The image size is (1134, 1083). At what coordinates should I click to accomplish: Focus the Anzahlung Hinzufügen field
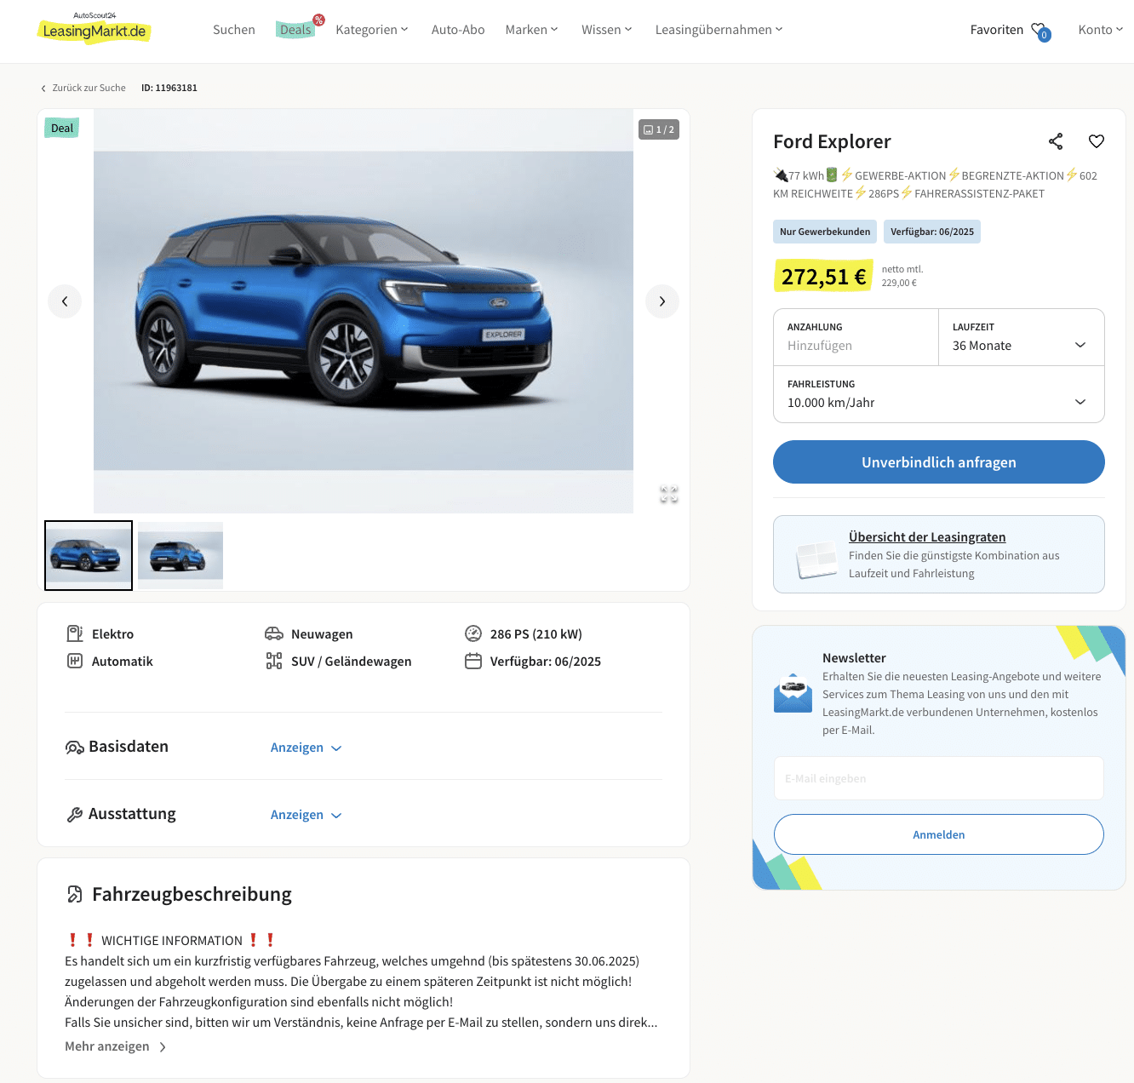pyautogui.click(x=856, y=337)
